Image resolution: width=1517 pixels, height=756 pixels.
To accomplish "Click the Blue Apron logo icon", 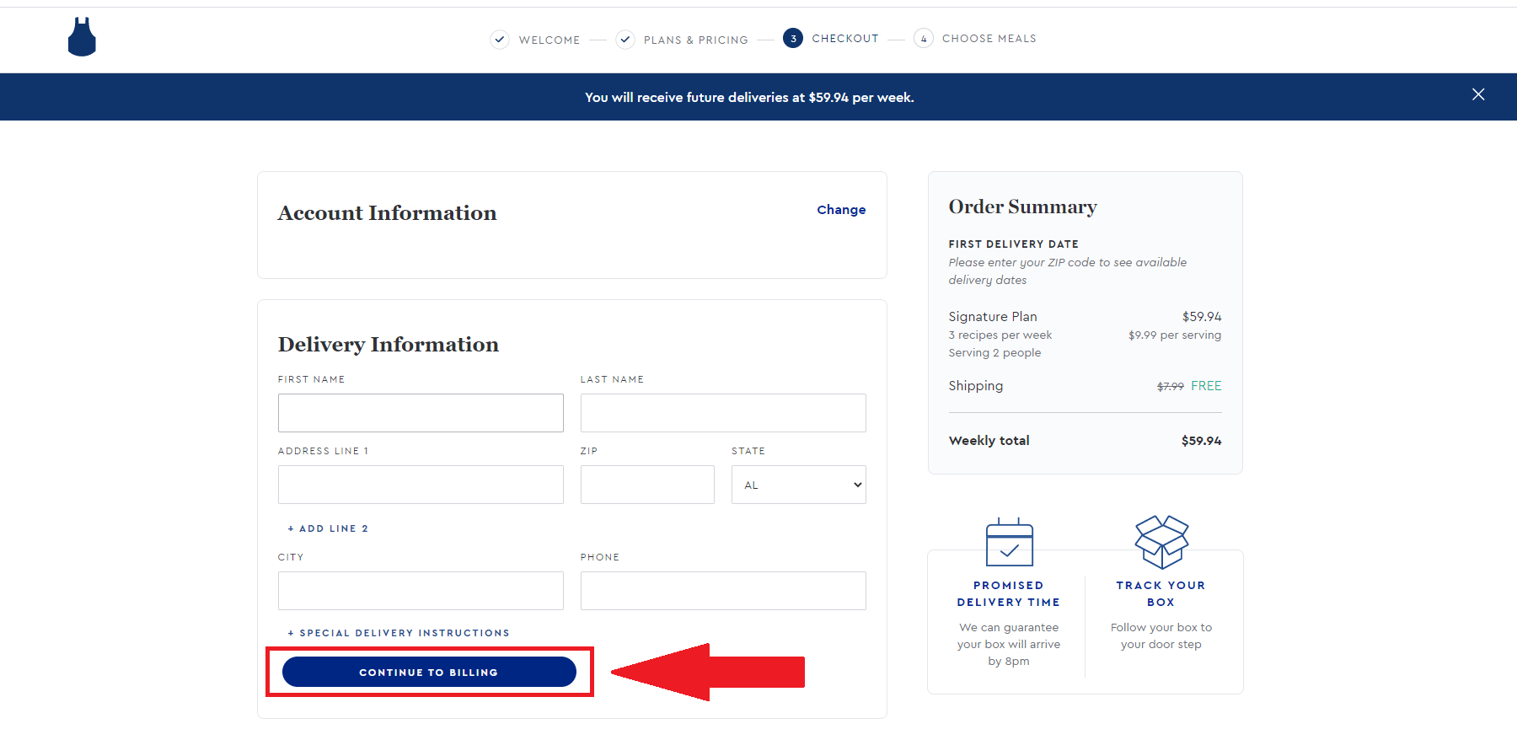I will [x=82, y=38].
